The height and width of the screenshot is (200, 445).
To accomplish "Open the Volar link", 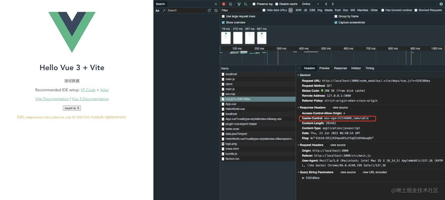I will pyautogui.click(x=104, y=90).
